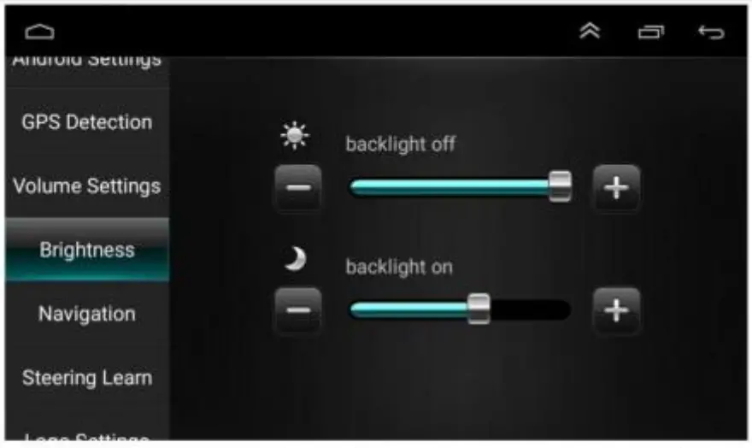This screenshot has height=448, width=752.
Task: Open Steering Learn settings
Action: point(87,378)
